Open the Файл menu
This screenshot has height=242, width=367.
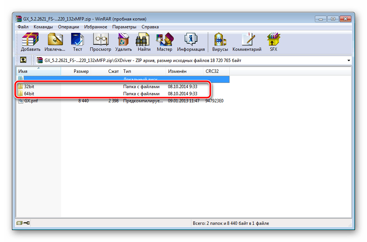click(x=23, y=27)
